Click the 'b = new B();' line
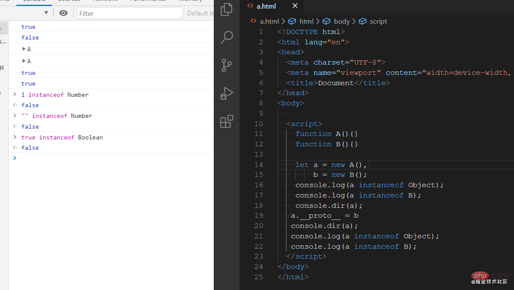The image size is (514, 290). click(x=340, y=175)
